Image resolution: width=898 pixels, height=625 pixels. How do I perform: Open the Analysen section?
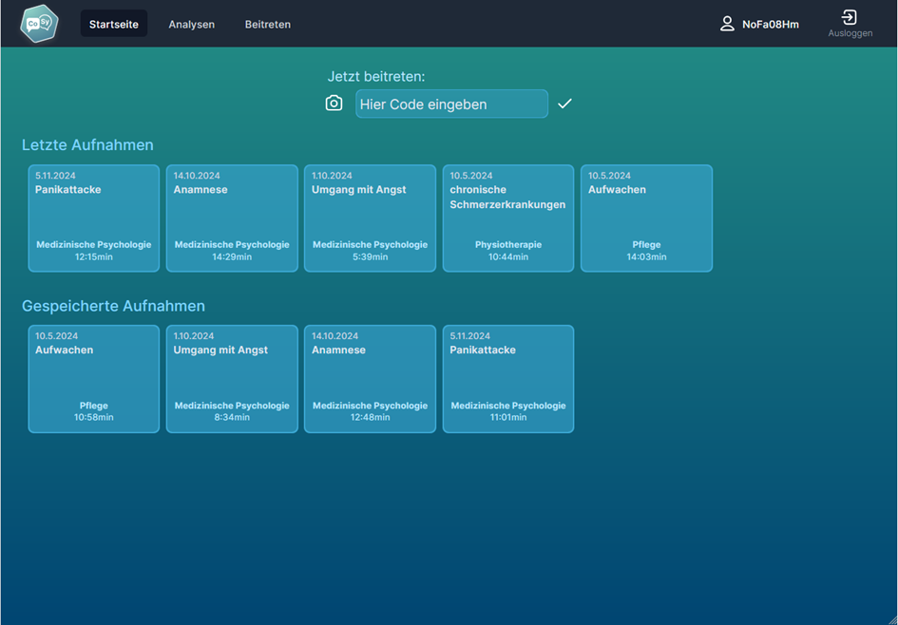coord(191,24)
